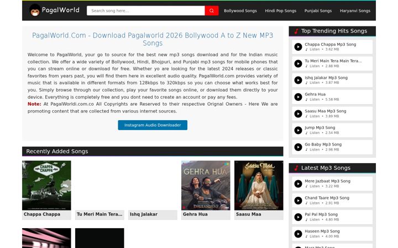
Task: Click Ishq Jalakar card title
Action: 143,214
